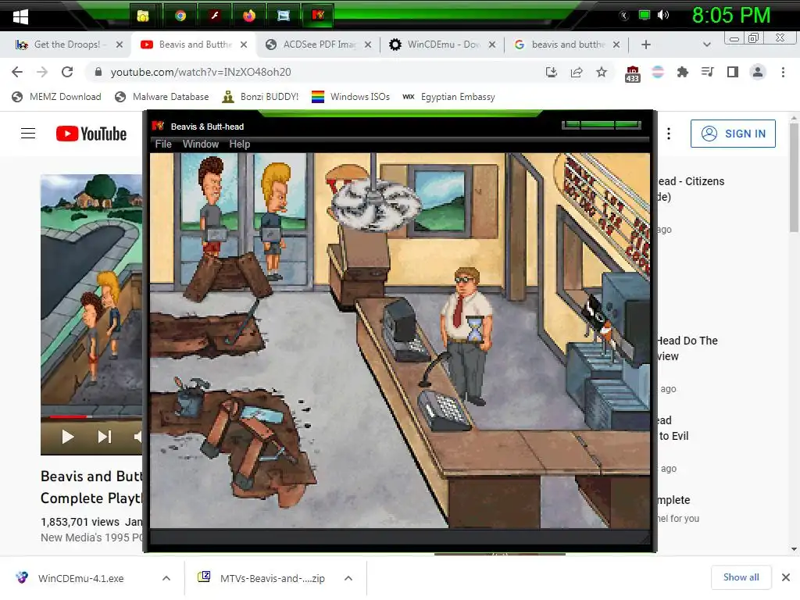Go to YouTube home via the logo
This screenshot has width=800, height=600.
tap(91, 134)
